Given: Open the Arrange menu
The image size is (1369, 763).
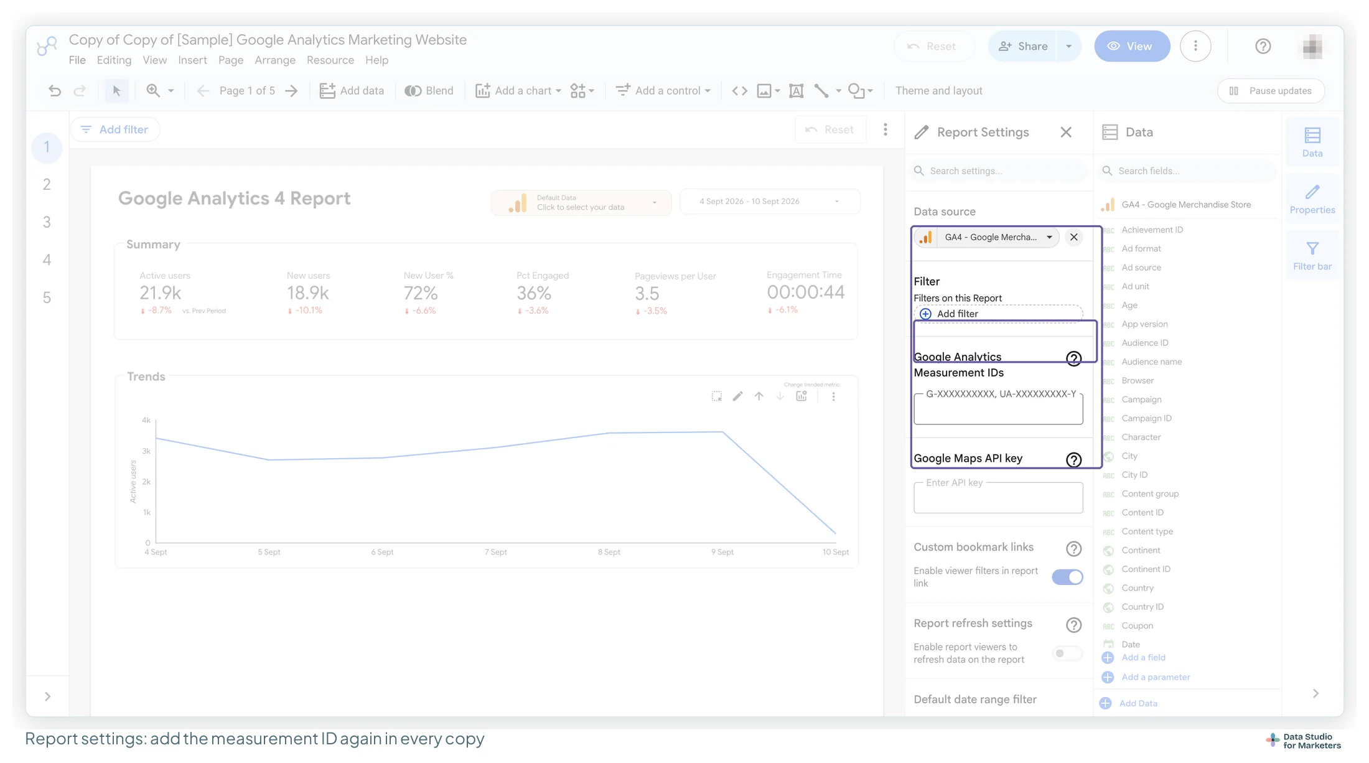Looking at the screenshot, I should click(x=275, y=60).
